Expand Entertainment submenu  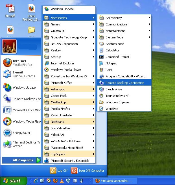click(x=124, y=31)
